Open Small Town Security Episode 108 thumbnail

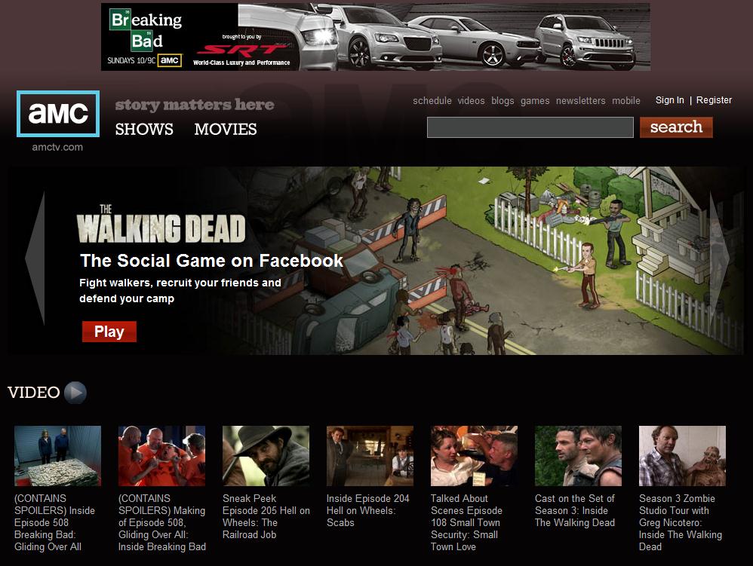tap(474, 456)
